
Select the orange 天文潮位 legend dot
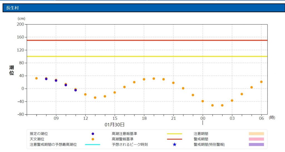pyautogui.click(x=93, y=139)
